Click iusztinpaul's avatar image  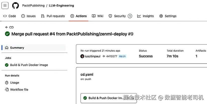pyautogui.click(x=82, y=56)
